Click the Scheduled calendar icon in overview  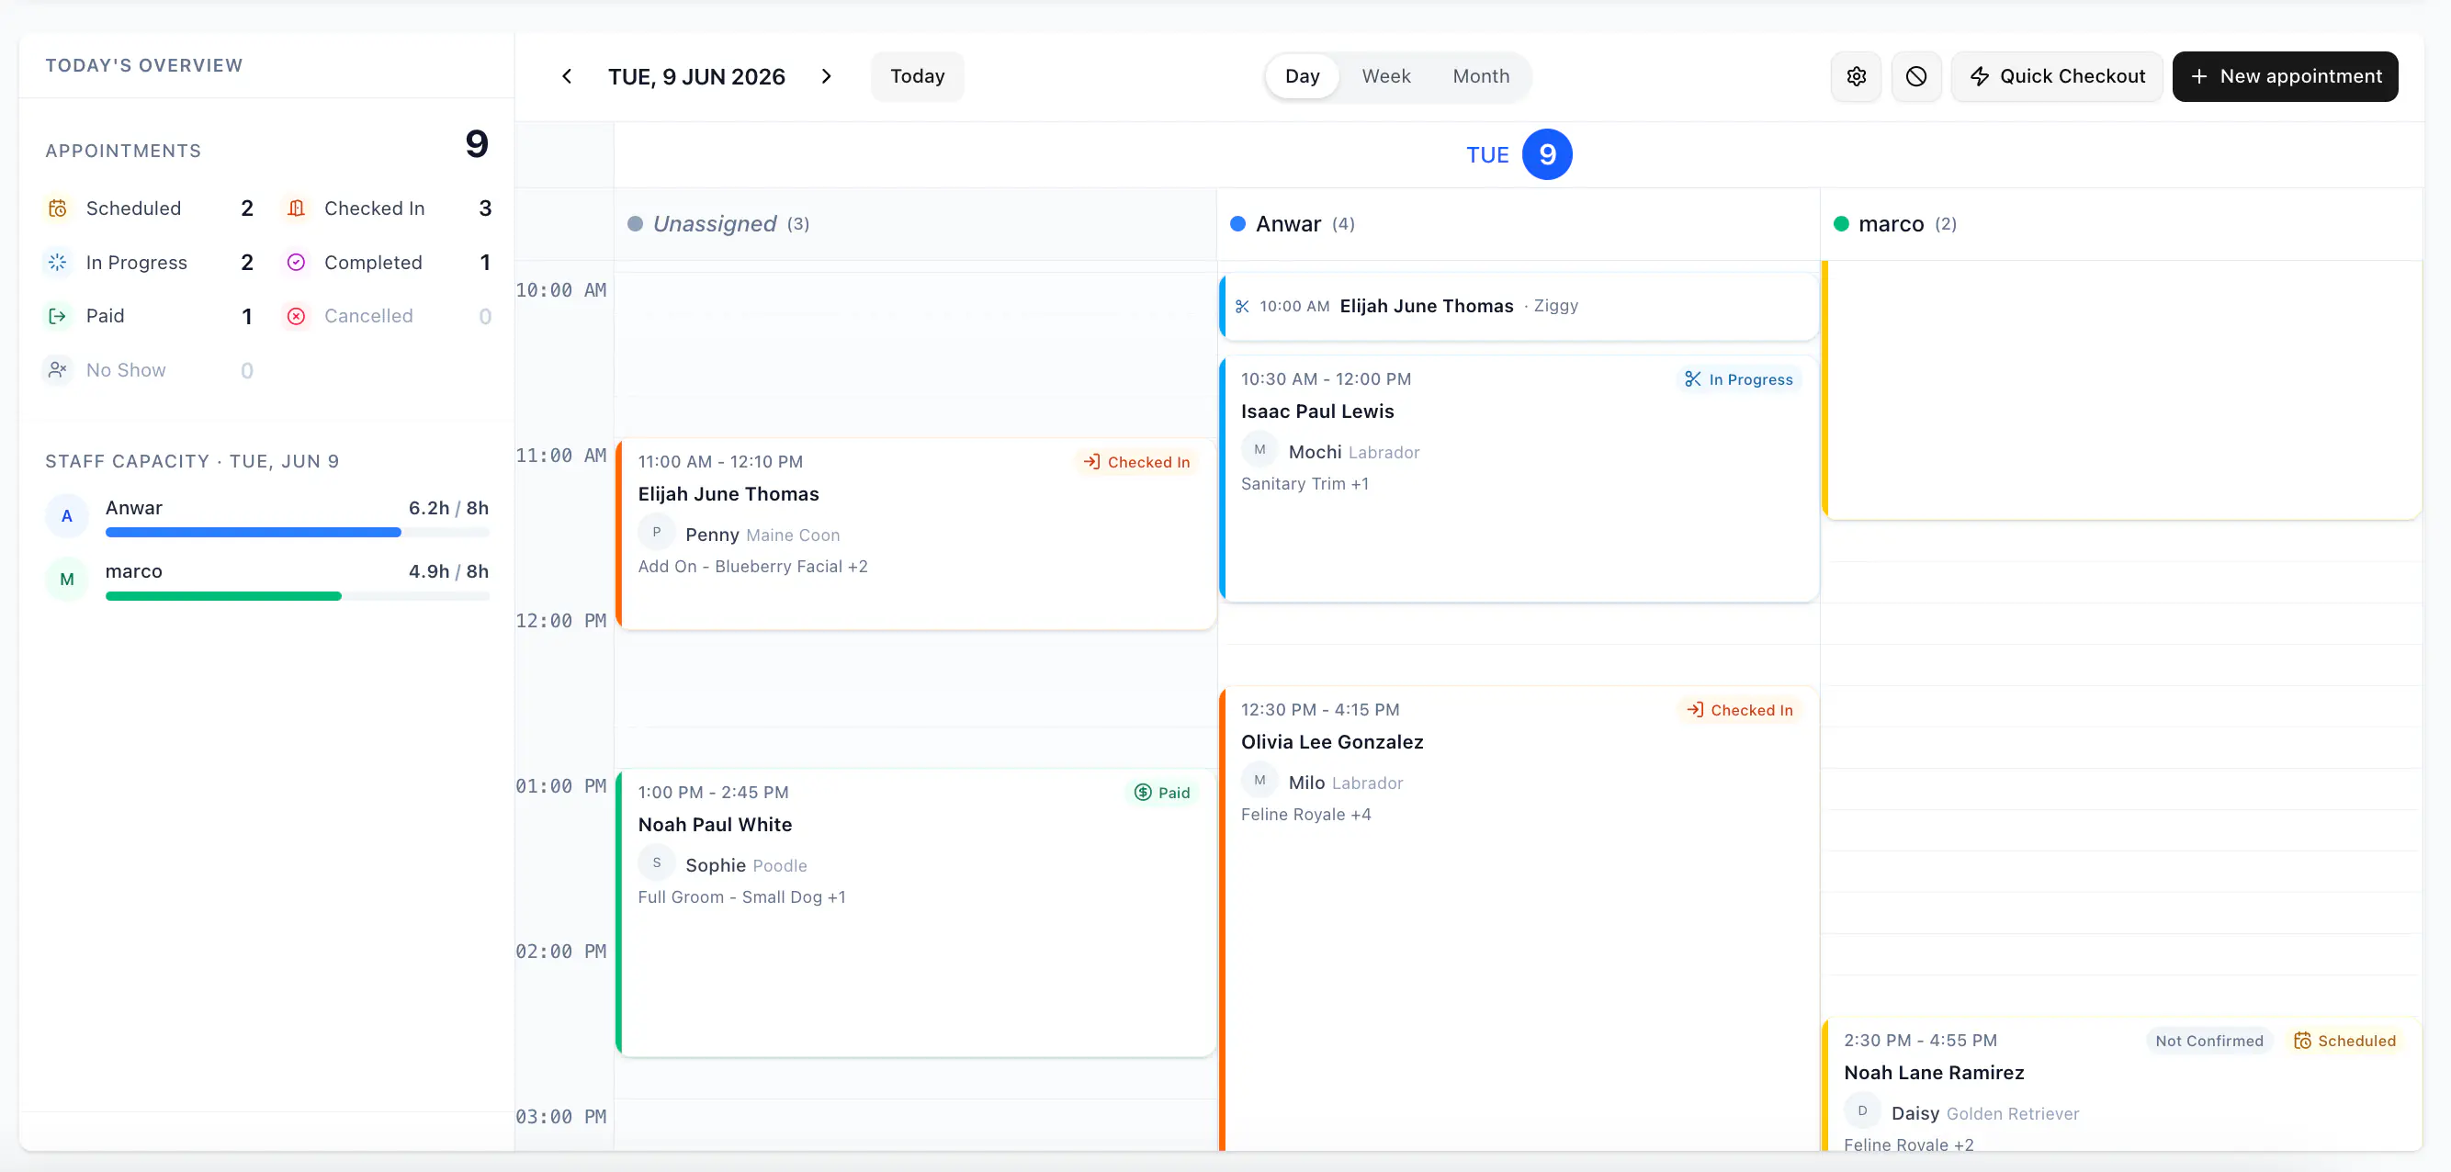[x=58, y=208]
